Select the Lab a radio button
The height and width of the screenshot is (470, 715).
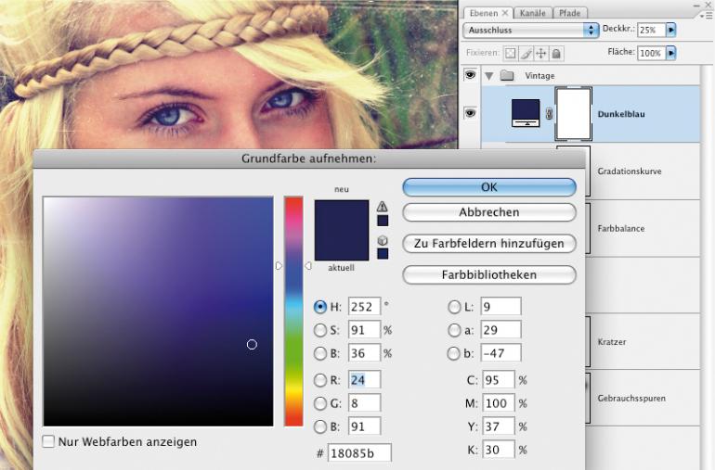click(454, 330)
